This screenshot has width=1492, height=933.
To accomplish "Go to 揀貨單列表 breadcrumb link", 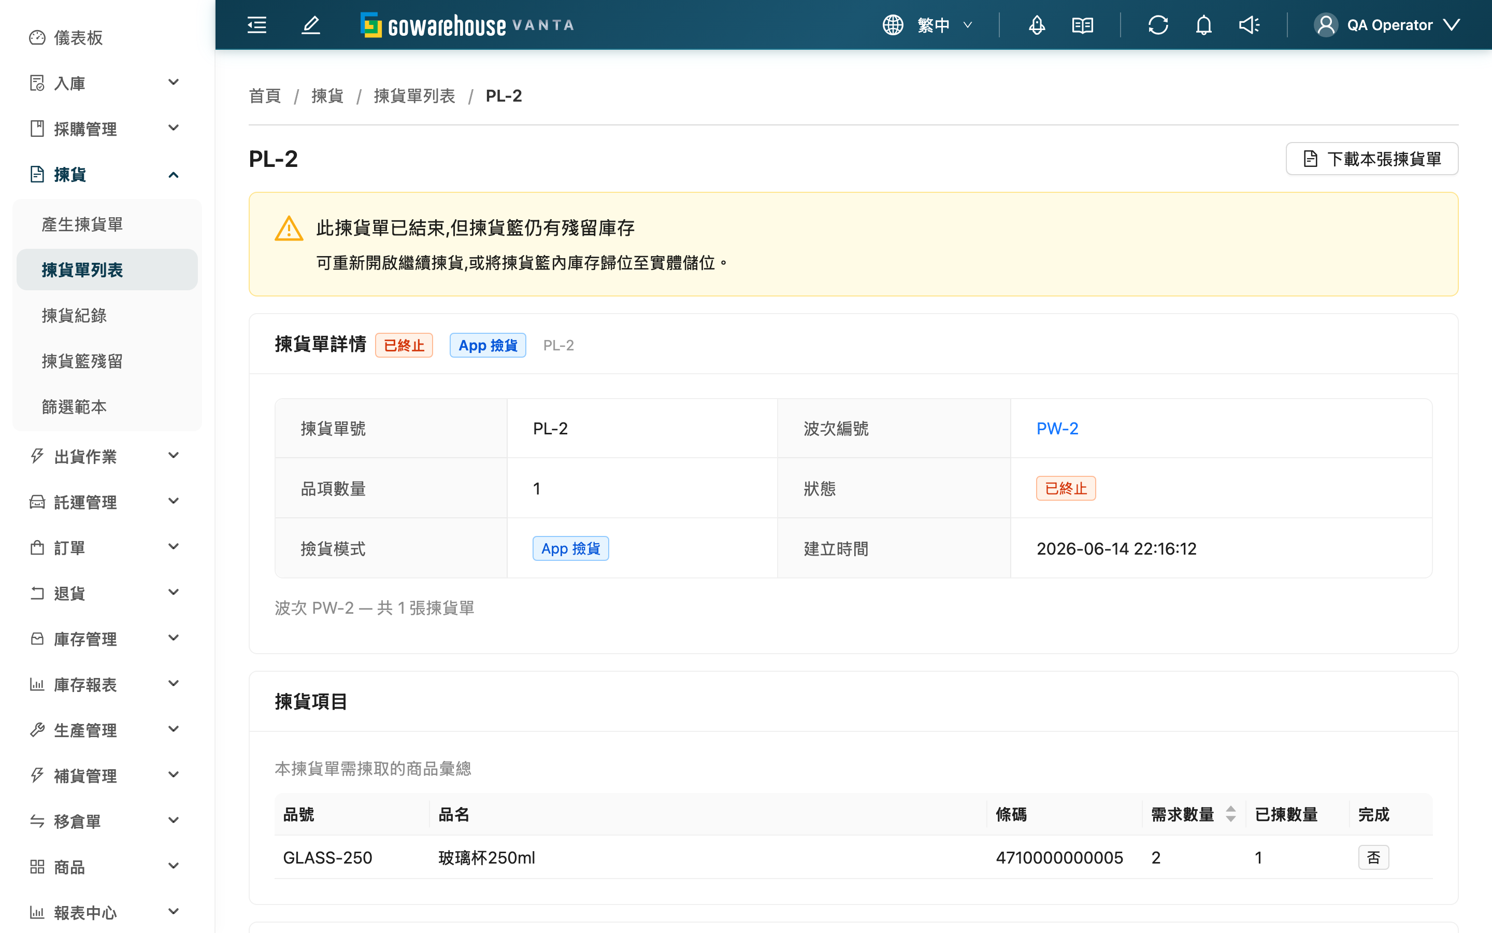I will click(414, 96).
